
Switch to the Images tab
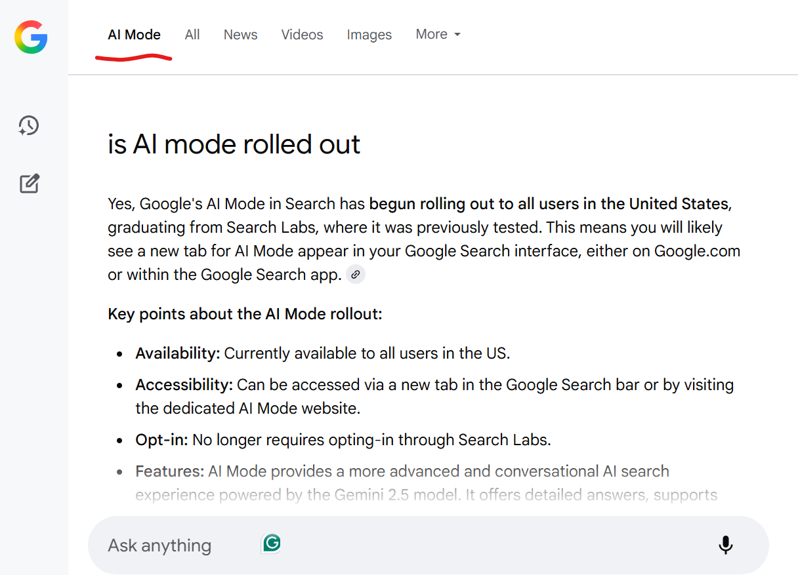[x=369, y=35]
